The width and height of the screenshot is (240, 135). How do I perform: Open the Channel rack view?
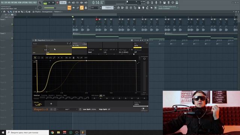[x=127, y=7]
